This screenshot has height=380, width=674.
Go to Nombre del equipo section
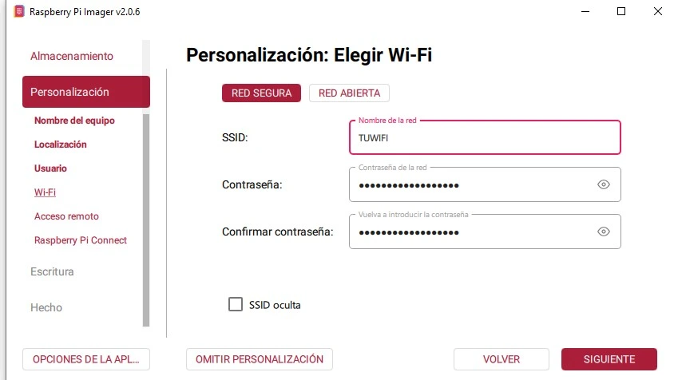coord(74,121)
